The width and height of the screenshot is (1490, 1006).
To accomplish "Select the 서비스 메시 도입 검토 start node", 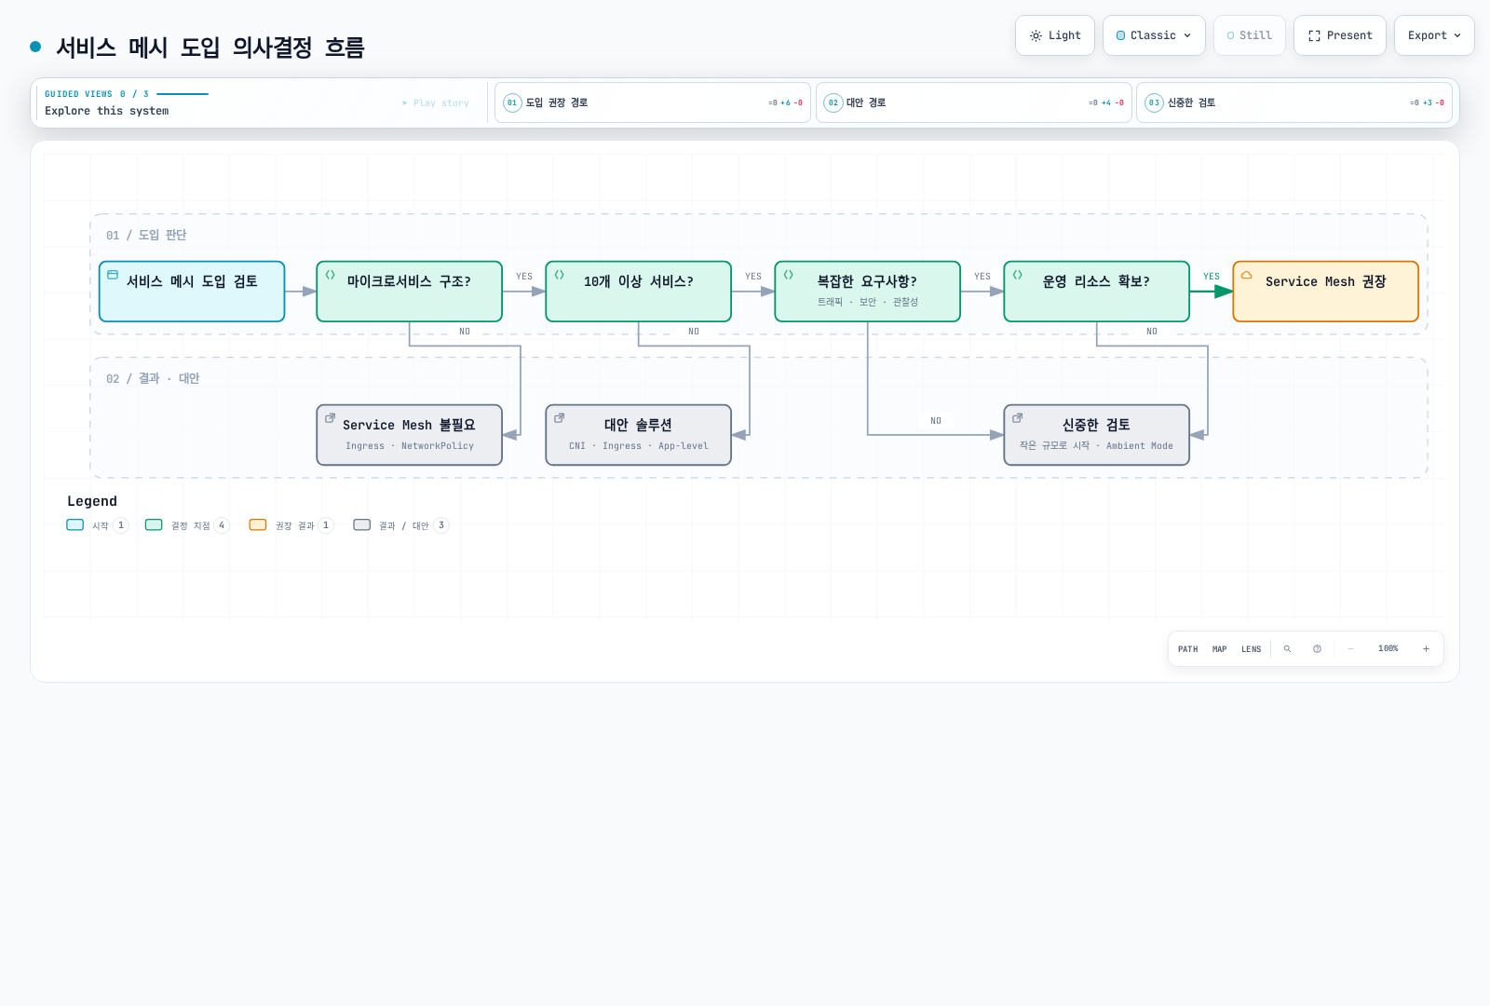I will (x=192, y=292).
